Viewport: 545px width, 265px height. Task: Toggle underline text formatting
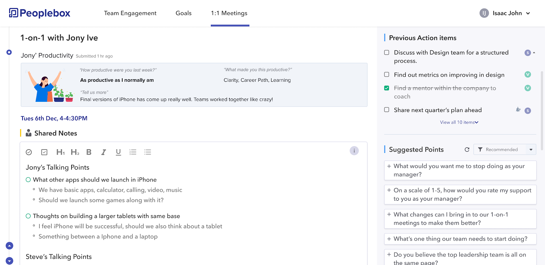pyautogui.click(x=118, y=152)
